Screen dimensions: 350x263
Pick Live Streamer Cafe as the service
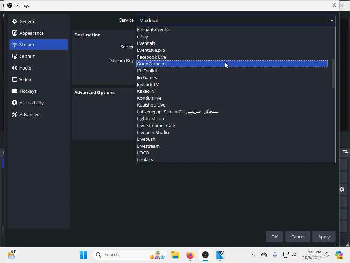tap(232, 125)
